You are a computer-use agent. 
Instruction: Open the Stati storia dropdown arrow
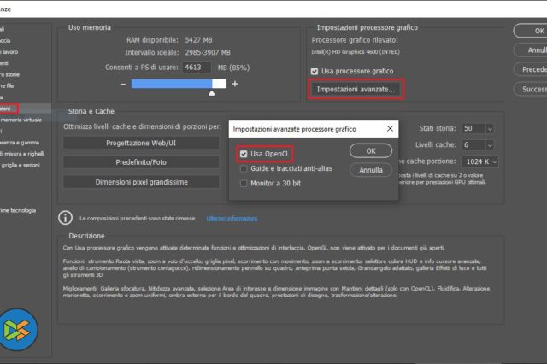pos(490,129)
